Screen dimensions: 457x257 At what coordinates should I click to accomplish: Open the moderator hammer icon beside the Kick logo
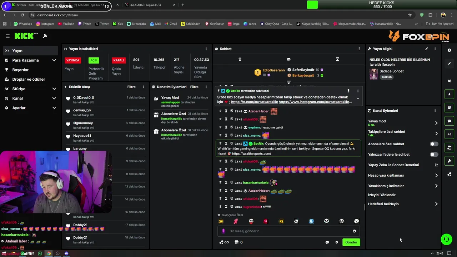pyautogui.click(x=45, y=36)
